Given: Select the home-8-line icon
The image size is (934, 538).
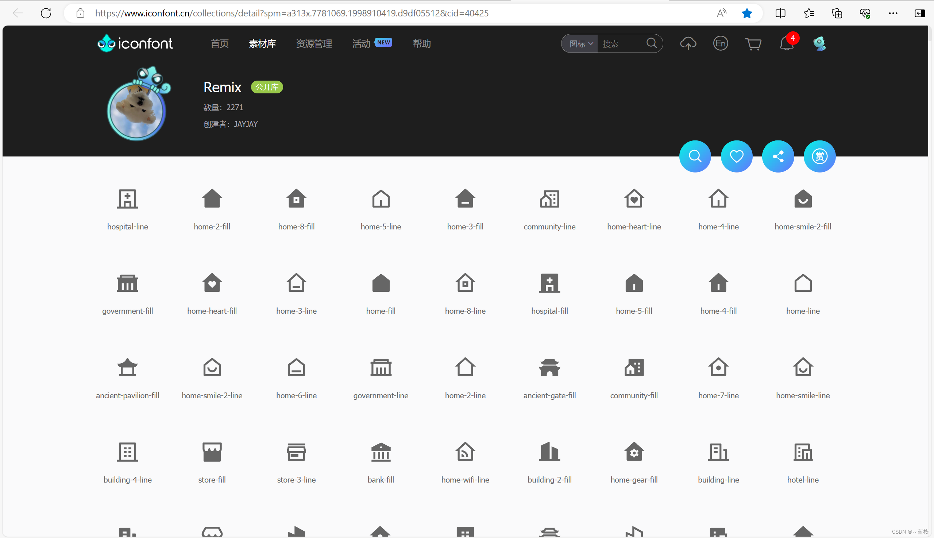Looking at the screenshot, I should point(465,283).
